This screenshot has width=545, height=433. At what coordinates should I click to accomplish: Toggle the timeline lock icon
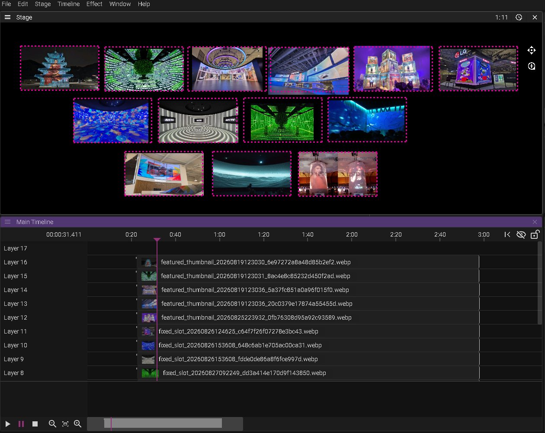click(535, 234)
